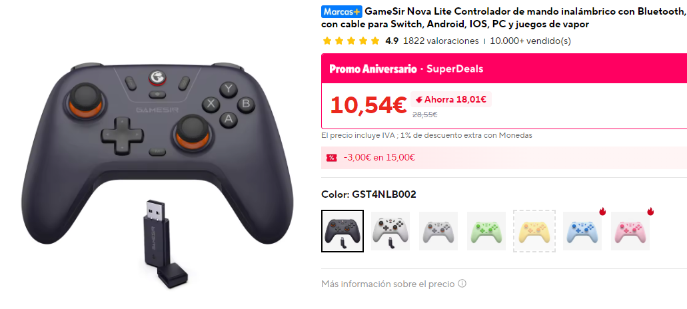This screenshot has width=687, height=309.
Task: Open the -3,00€ en 15,00€ coupon
Action: [379, 158]
